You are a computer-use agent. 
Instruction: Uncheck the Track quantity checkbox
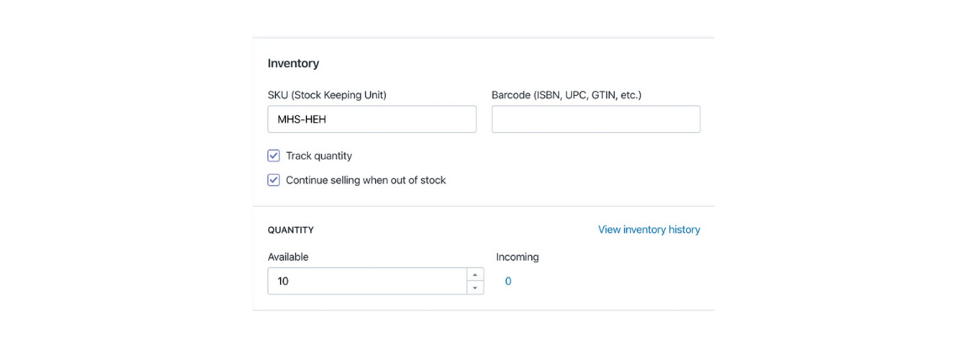pyautogui.click(x=273, y=156)
